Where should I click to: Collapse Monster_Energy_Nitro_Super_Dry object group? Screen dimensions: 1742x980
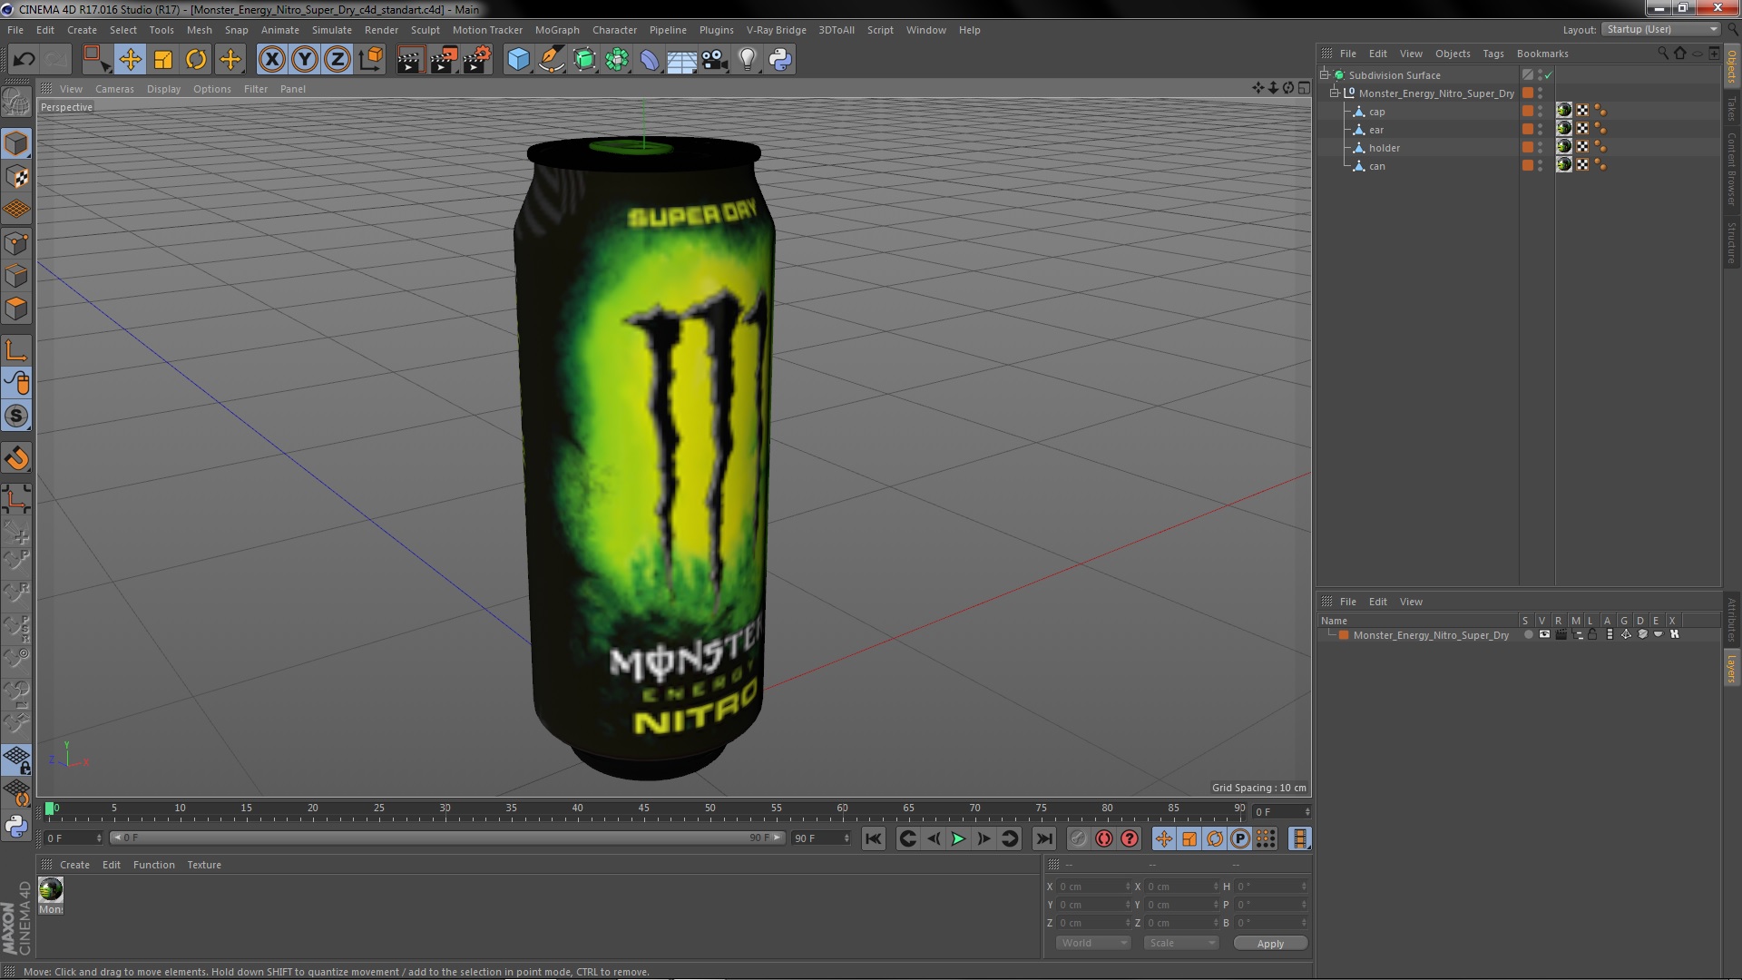click(x=1335, y=93)
